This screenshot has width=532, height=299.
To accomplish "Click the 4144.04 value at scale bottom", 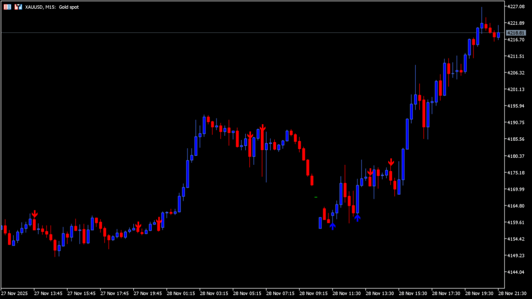I will pyautogui.click(x=515, y=272).
